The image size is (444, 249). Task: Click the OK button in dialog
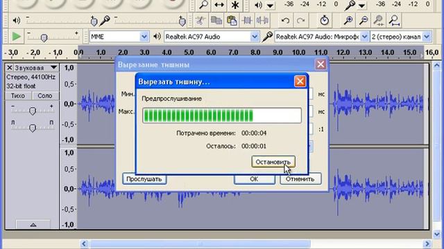click(x=255, y=179)
